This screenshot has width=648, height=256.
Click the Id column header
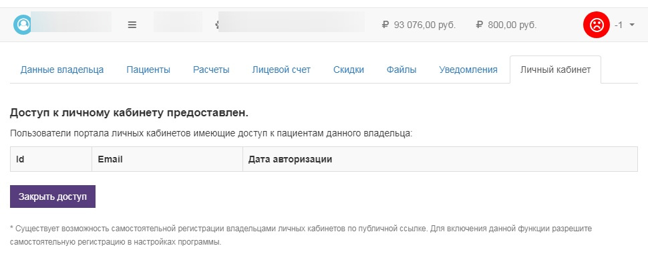[x=51, y=159]
